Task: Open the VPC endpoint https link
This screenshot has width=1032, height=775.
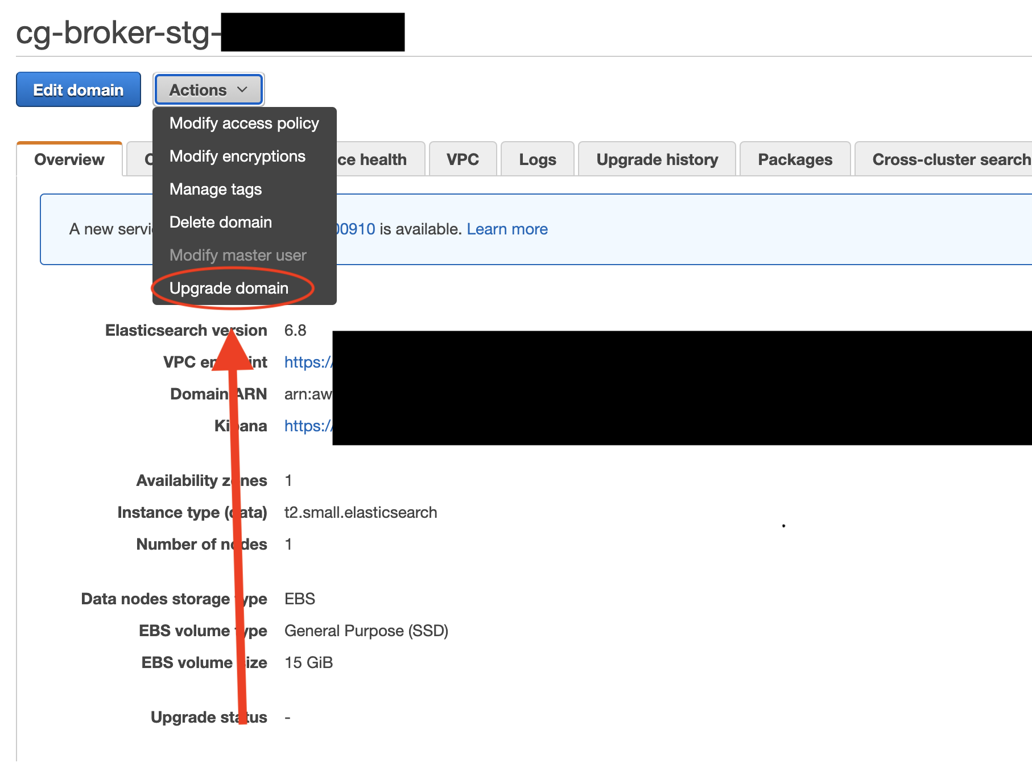Action: click(x=308, y=362)
